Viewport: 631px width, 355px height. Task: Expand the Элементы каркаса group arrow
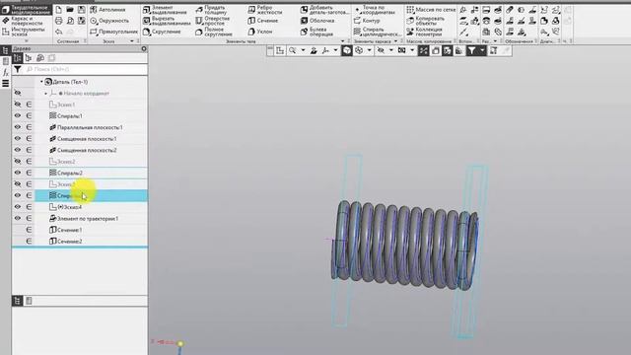(x=395, y=41)
